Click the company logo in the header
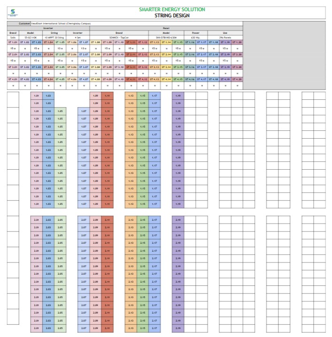This screenshot has height=337, width=332. click(x=12, y=13)
